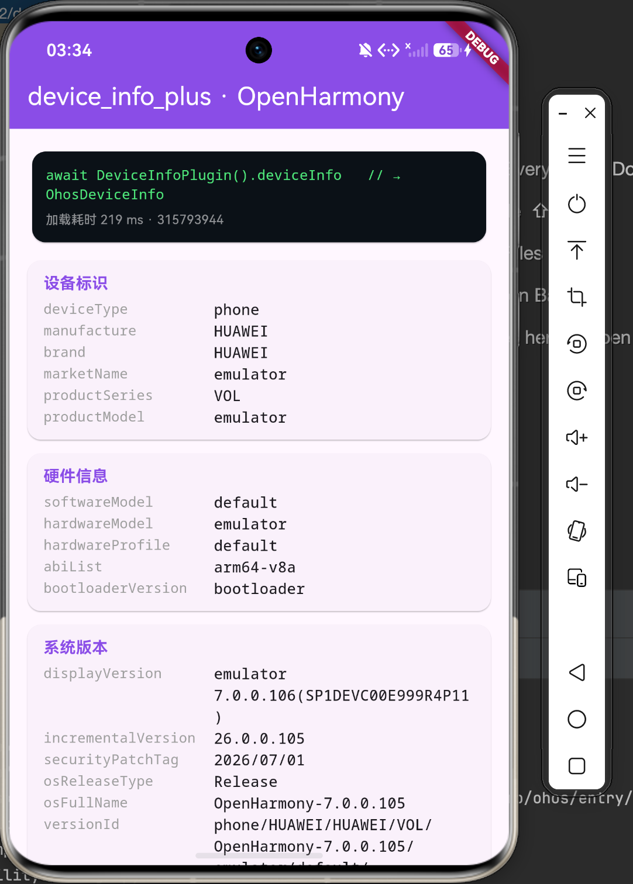Select the osReleaseType value Release
Screen dimensions: 633x884
(246, 782)
